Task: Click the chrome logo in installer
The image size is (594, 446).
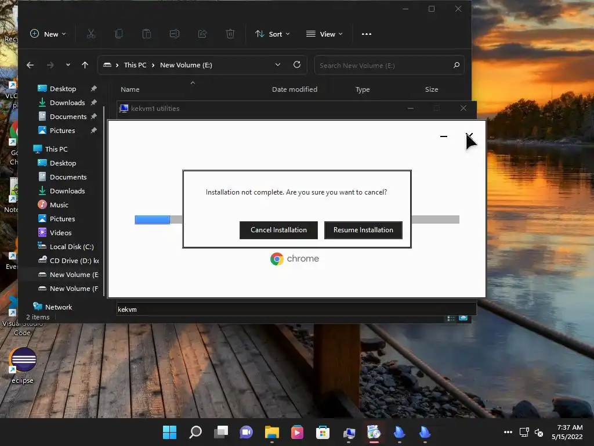Action: 294,259
